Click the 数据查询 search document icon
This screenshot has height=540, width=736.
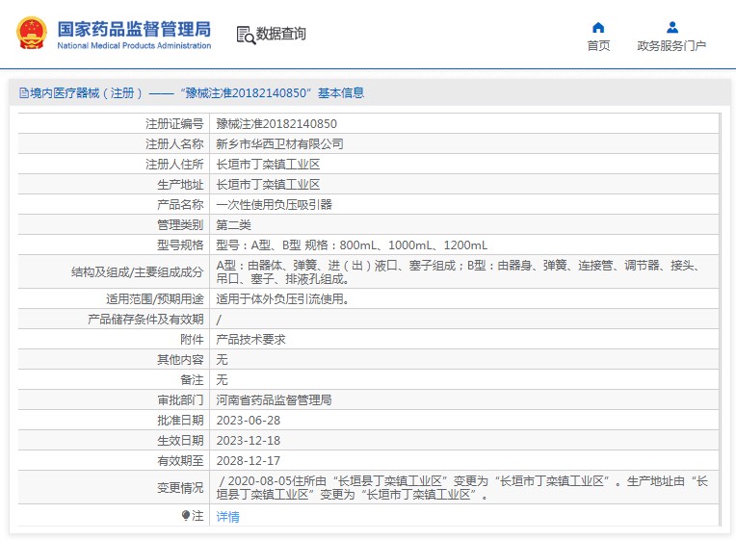[246, 36]
